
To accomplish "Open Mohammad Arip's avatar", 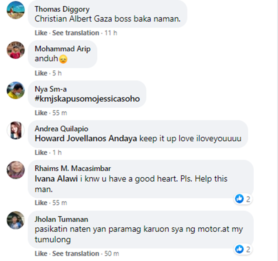I will [x=16, y=50].
